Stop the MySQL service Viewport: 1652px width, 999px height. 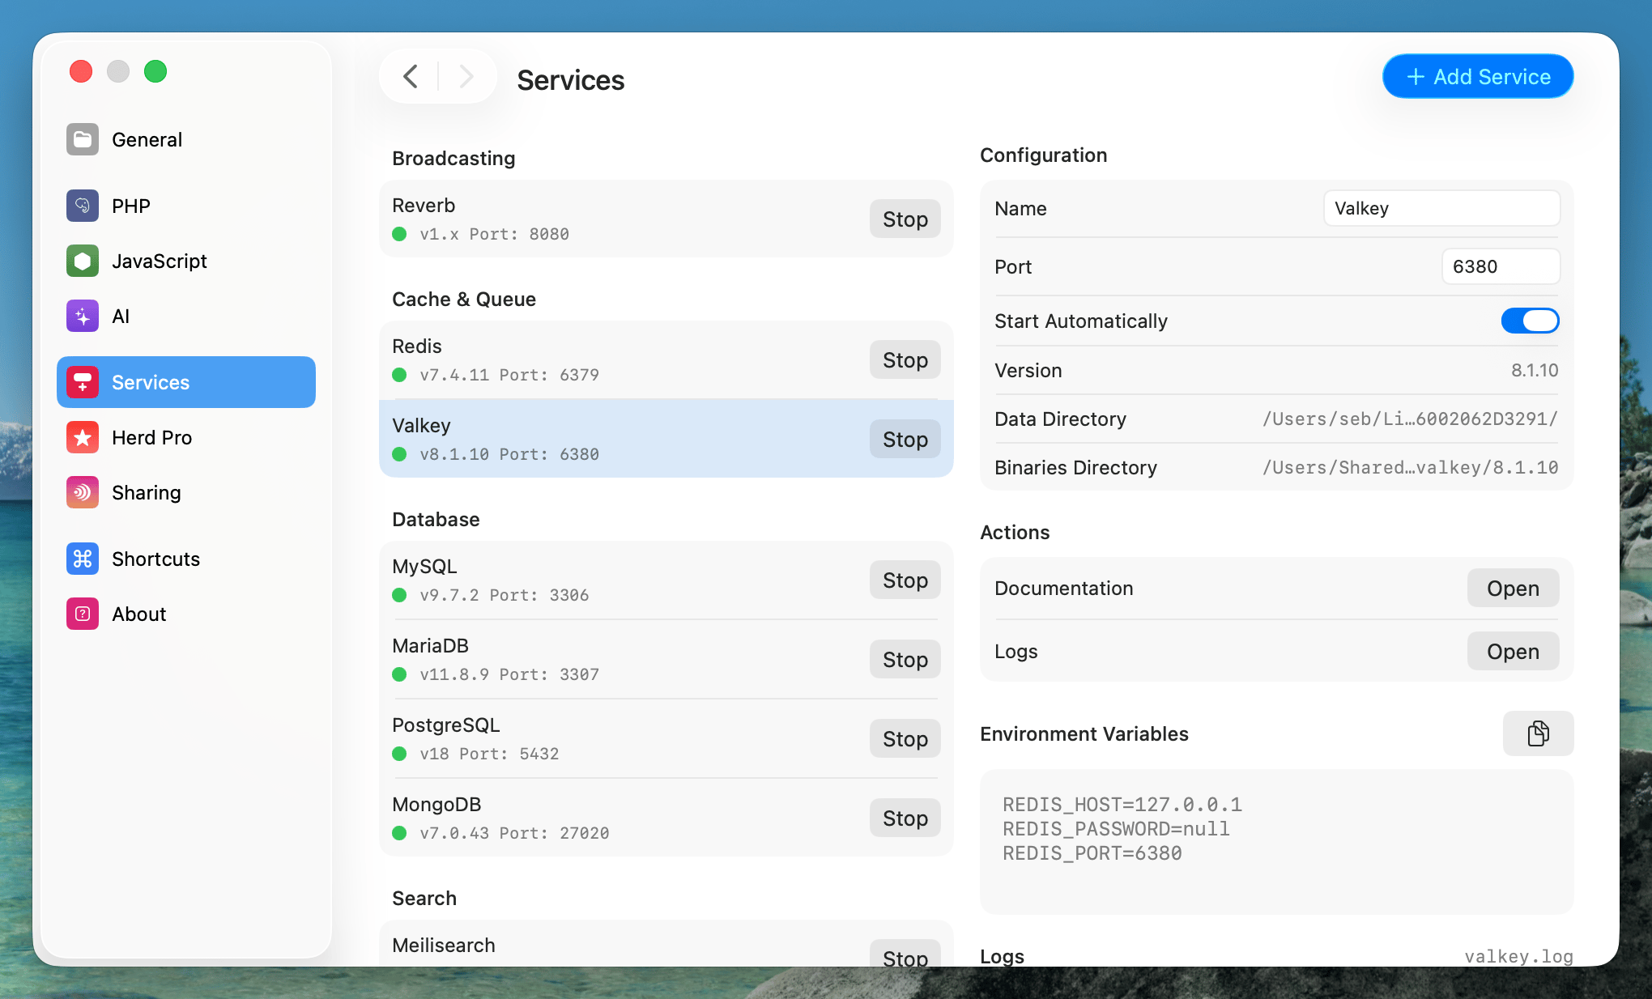(x=905, y=580)
